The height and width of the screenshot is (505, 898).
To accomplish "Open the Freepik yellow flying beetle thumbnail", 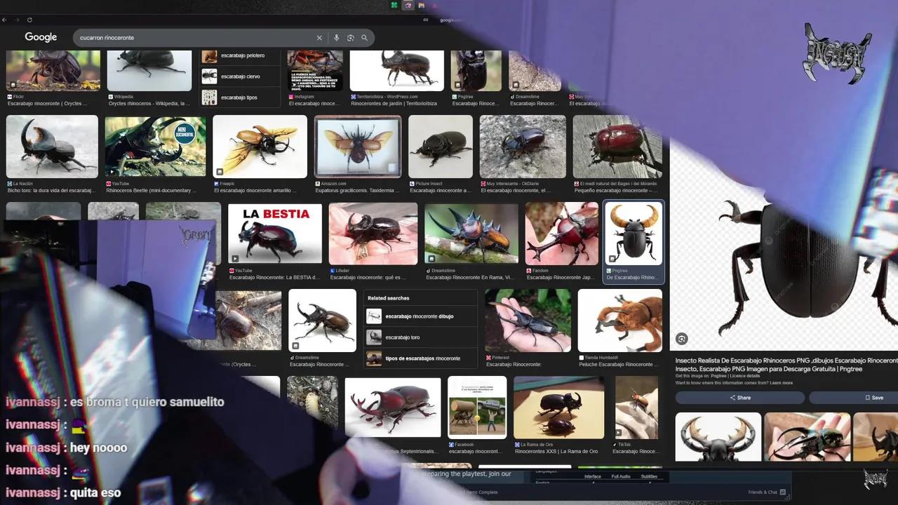I will point(260,147).
